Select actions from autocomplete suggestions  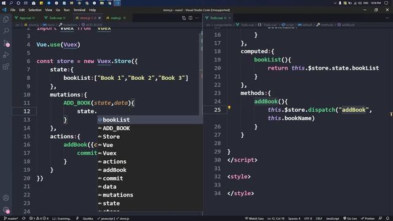coord(150,161)
